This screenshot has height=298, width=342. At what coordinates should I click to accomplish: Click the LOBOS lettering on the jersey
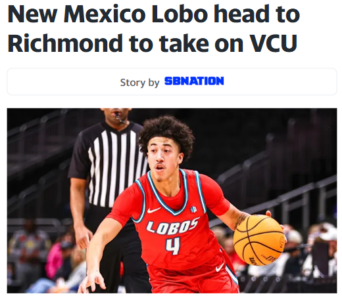tap(173, 226)
